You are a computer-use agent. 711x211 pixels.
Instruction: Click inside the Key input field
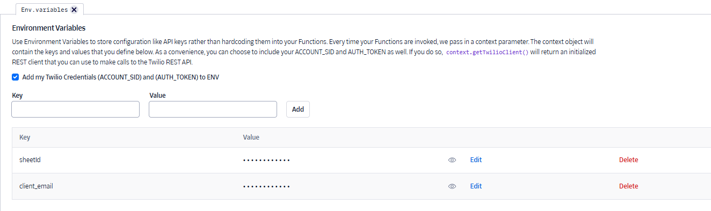[x=75, y=109]
